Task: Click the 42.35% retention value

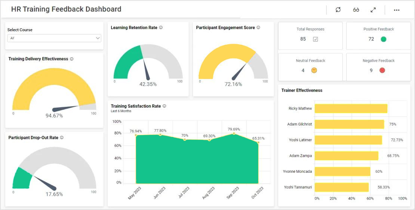Action: point(148,84)
